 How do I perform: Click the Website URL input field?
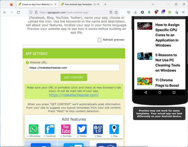coord(74,68)
